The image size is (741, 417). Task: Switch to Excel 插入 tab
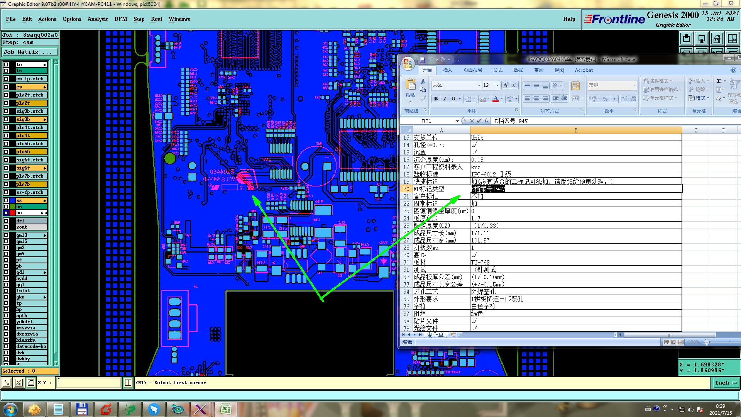click(x=447, y=70)
